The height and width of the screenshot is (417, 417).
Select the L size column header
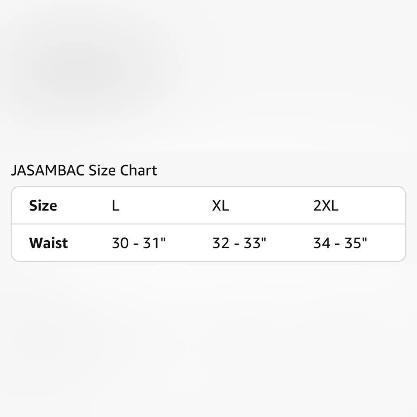(116, 206)
